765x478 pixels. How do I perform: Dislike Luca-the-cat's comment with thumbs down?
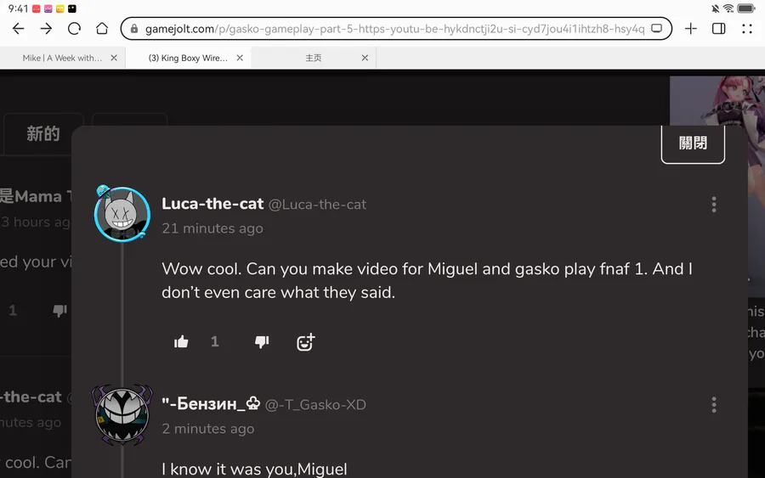[262, 341]
